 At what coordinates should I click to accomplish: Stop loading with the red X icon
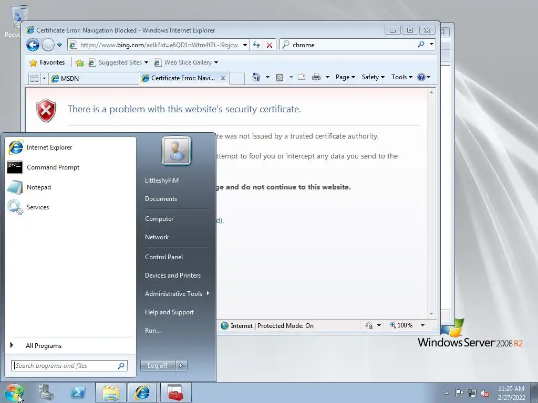click(x=270, y=45)
